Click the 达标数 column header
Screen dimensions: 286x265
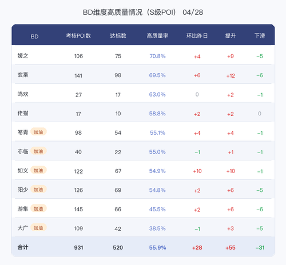point(118,35)
